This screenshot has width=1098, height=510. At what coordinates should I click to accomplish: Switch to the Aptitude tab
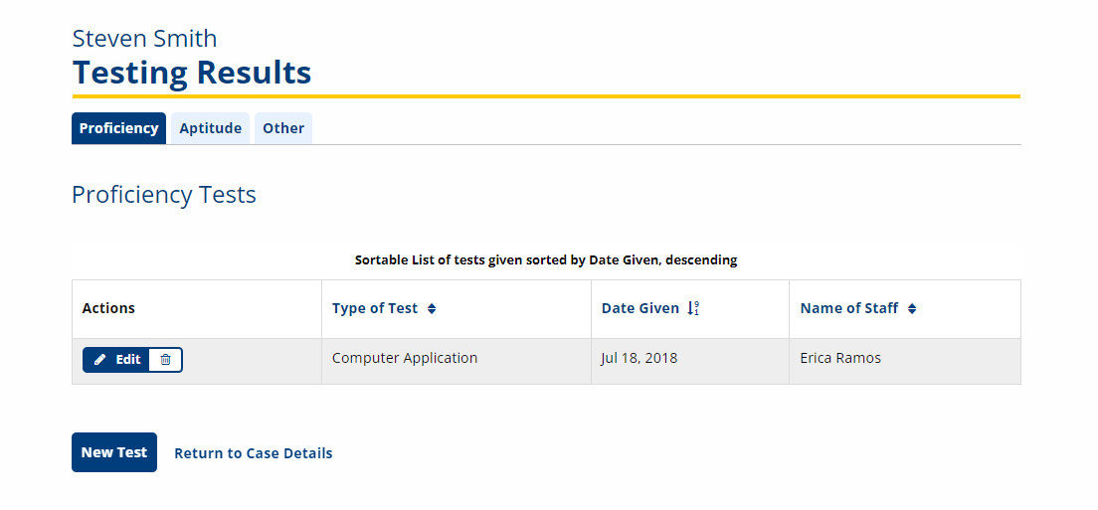pyautogui.click(x=210, y=128)
